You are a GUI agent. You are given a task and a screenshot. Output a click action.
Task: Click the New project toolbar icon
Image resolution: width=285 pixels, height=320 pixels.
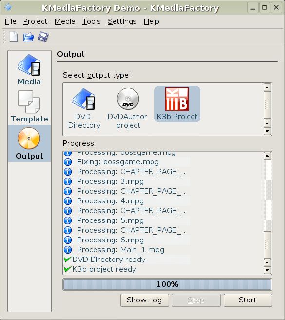pos(14,37)
